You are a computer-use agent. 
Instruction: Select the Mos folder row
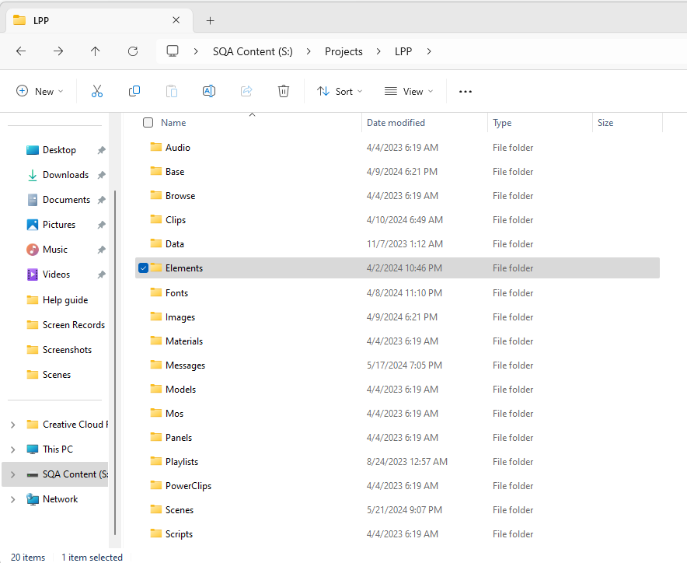[397, 414]
